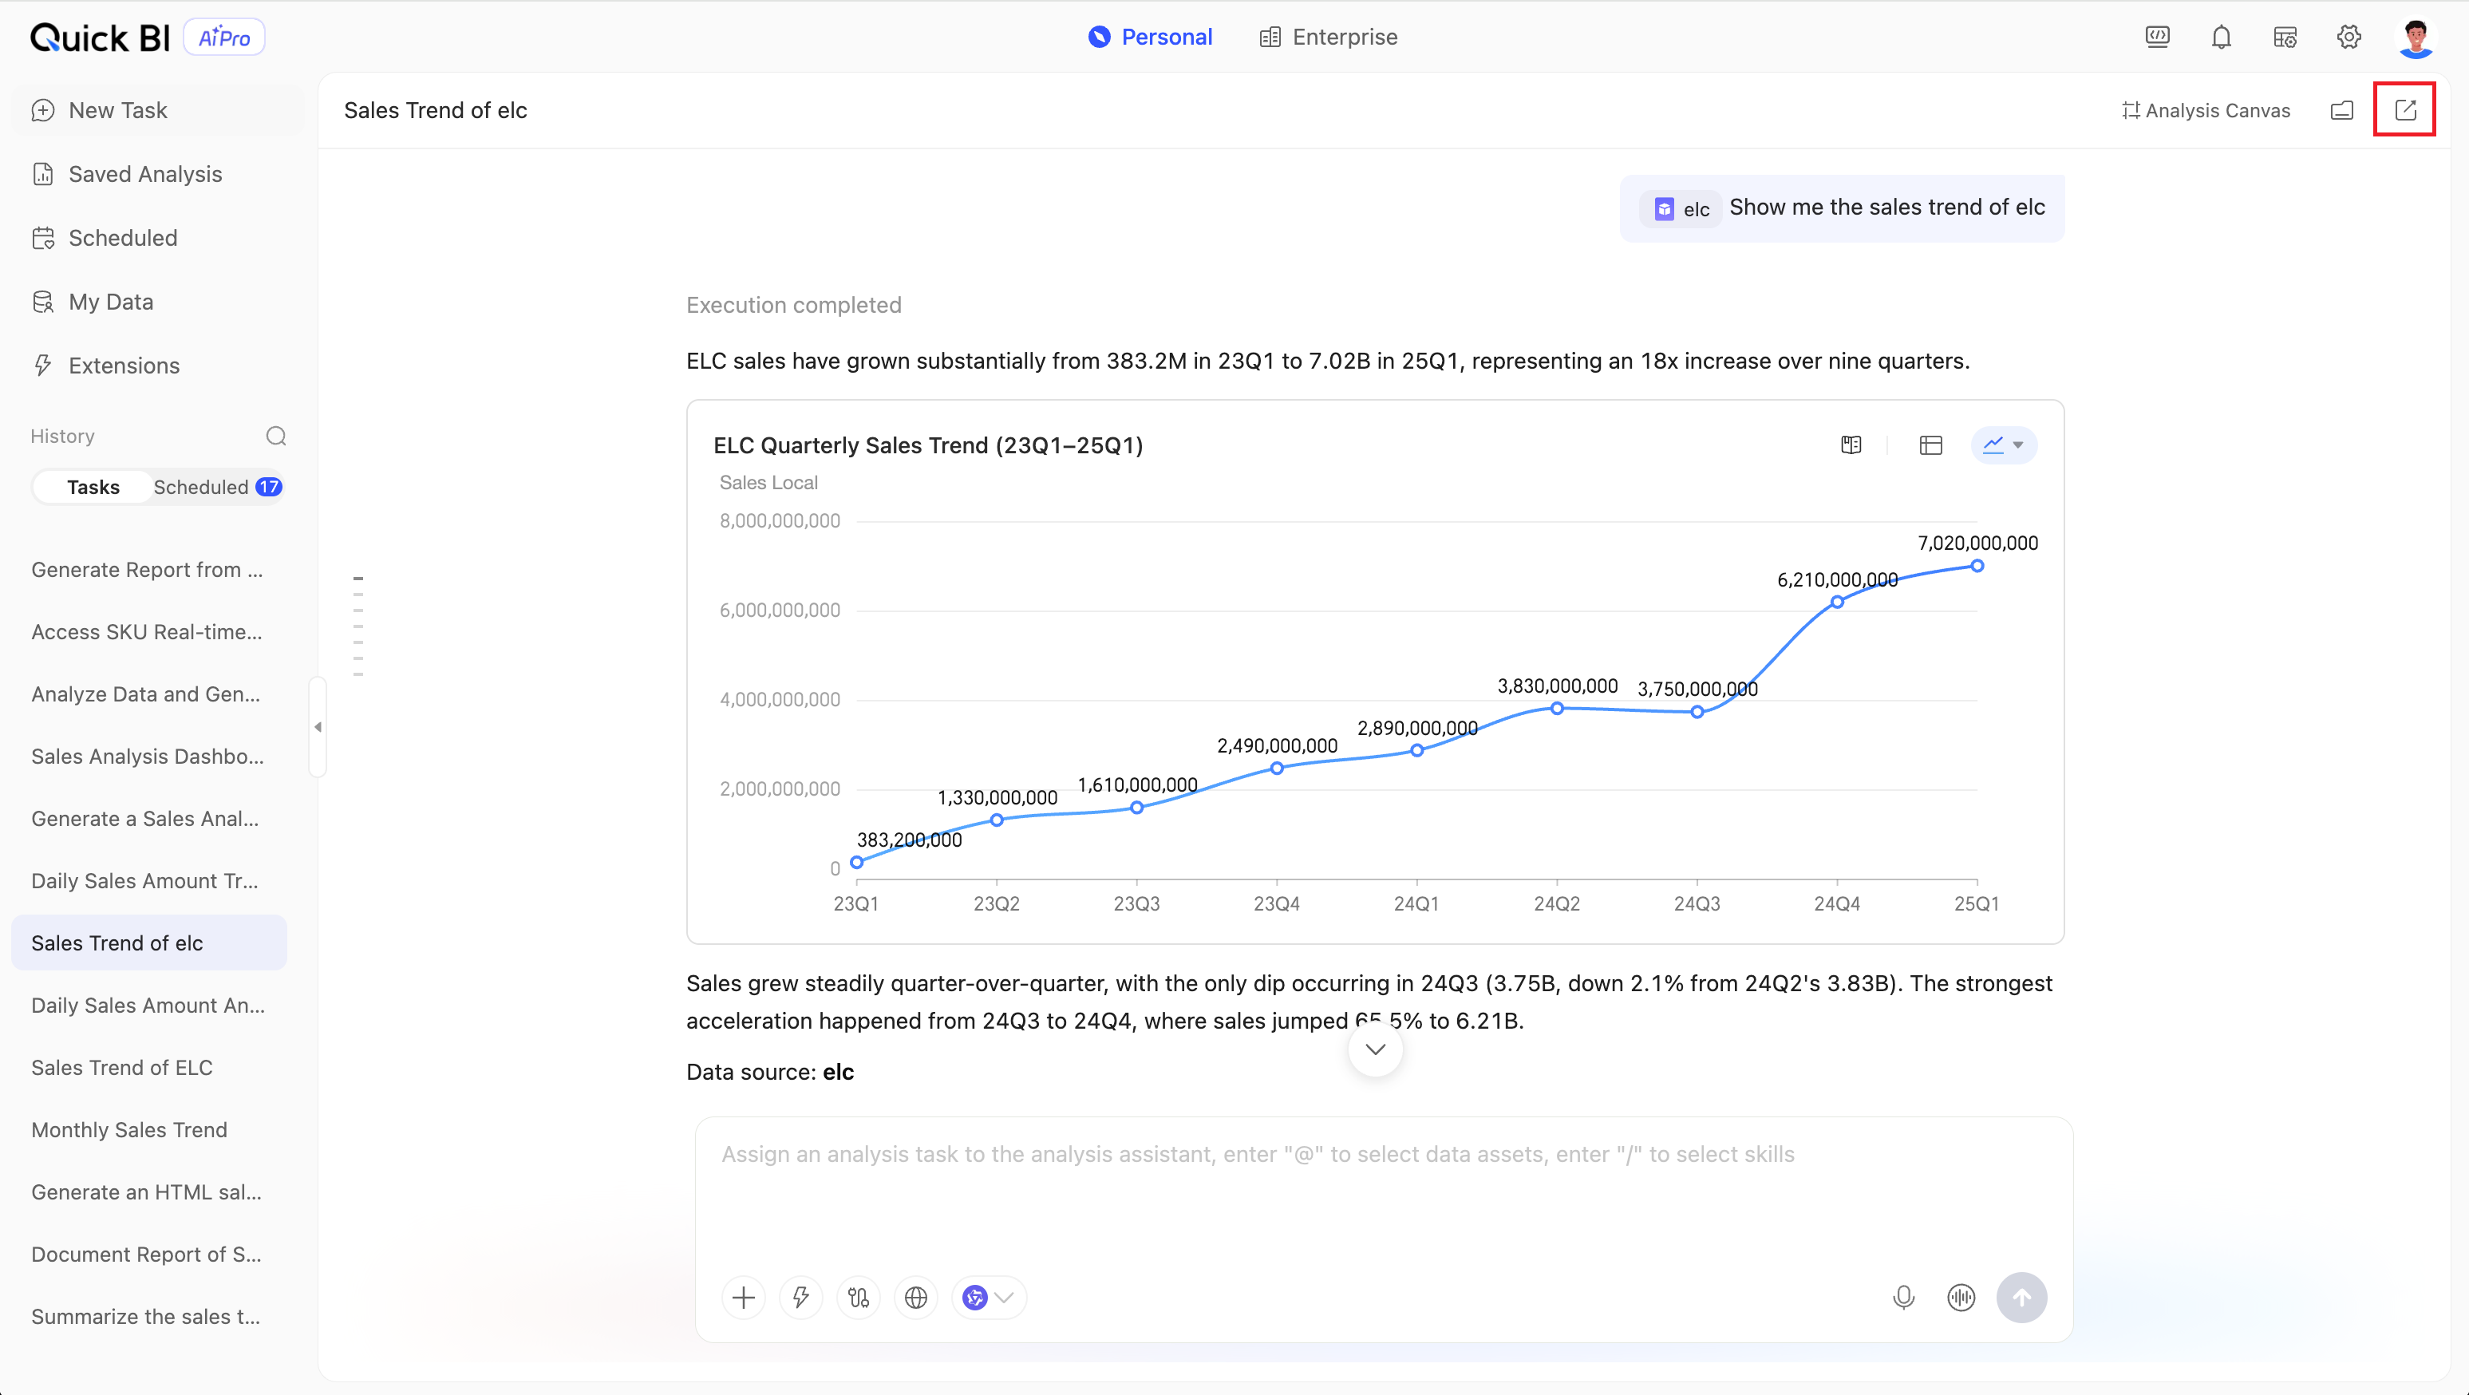Screen dimensions: 2469x1395
Task: Click the voice waveform icon
Action: (x=1961, y=1298)
